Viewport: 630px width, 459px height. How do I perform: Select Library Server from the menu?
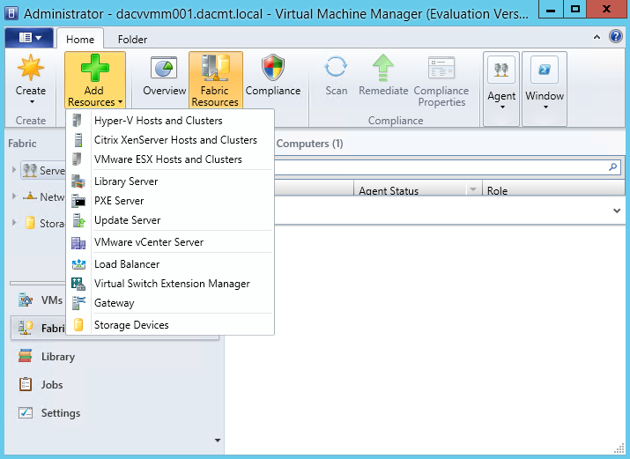tap(170, 181)
